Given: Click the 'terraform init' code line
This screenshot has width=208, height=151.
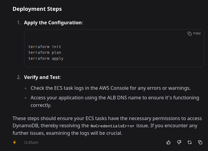Looking at the screenshot, I should [x=45, y=47].
